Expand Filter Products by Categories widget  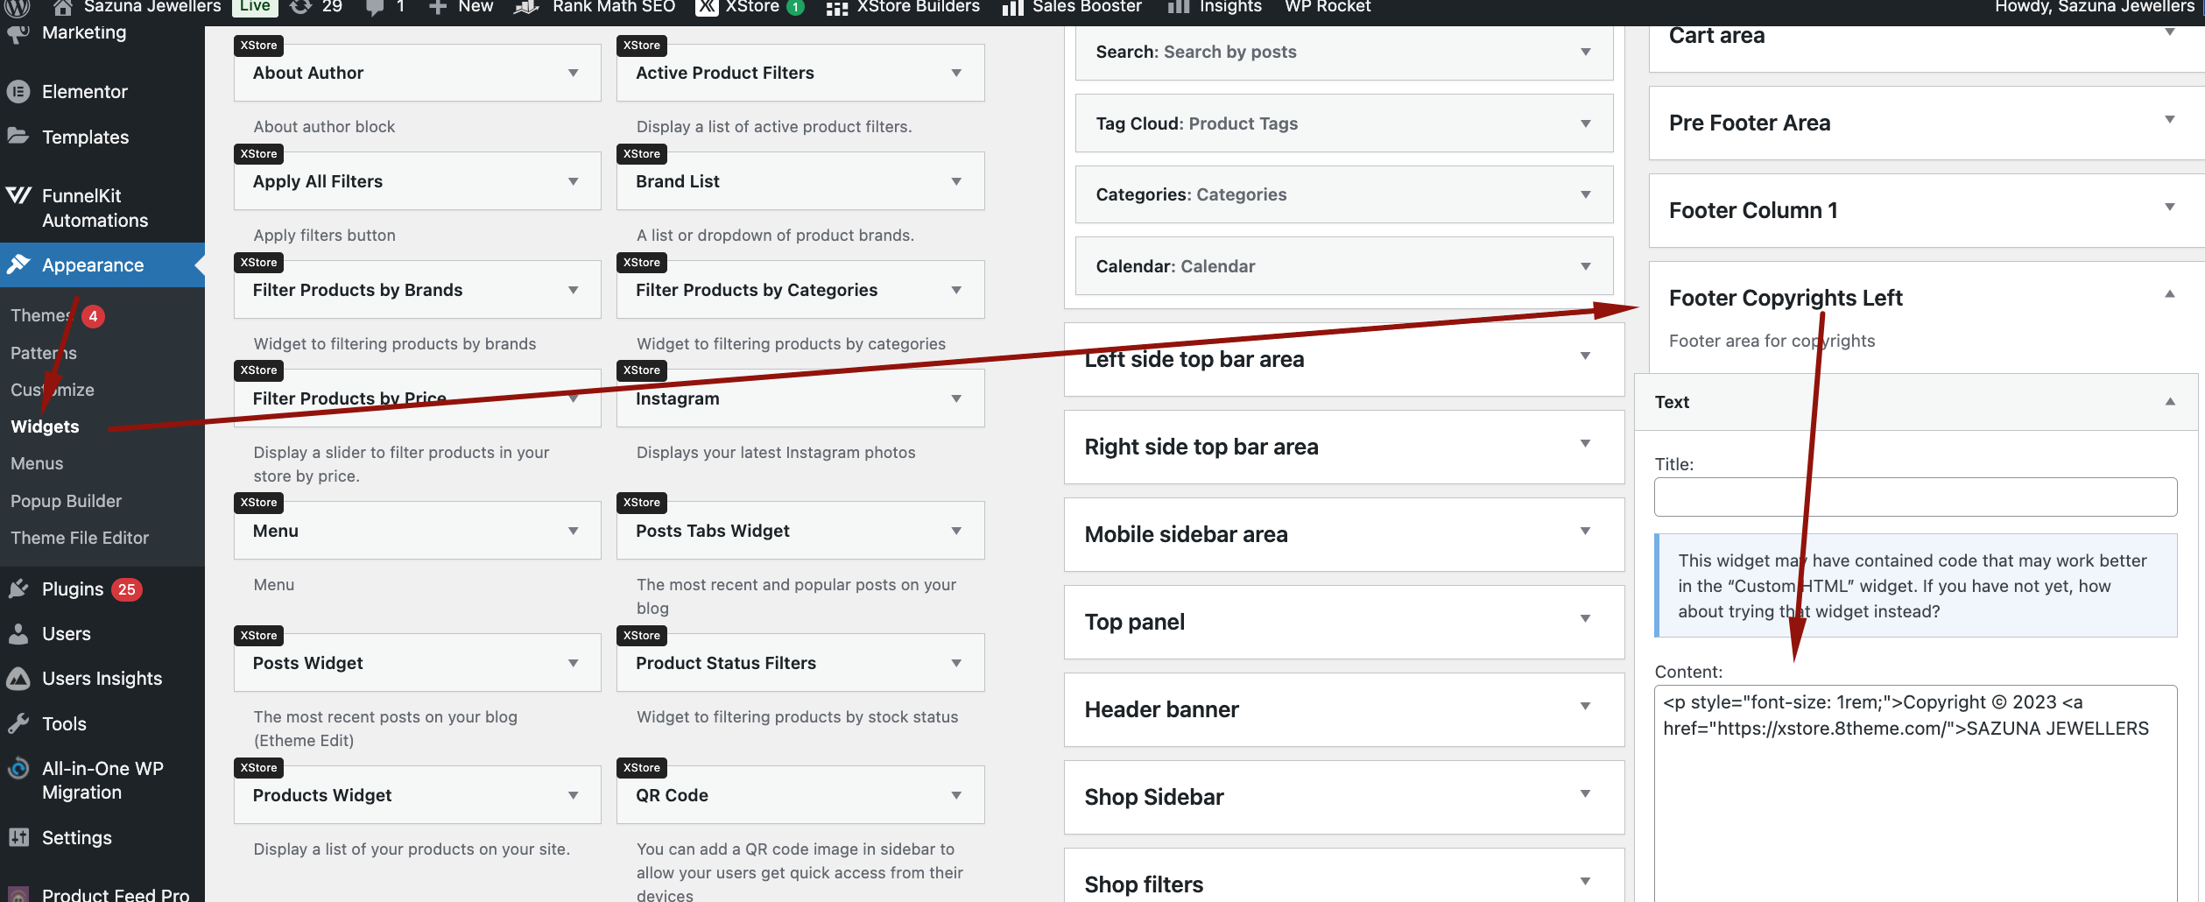956,290
